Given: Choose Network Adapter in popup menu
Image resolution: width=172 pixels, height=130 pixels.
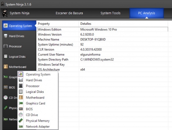Looking at the screenshot, I should (38, 127).
